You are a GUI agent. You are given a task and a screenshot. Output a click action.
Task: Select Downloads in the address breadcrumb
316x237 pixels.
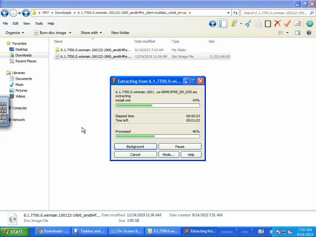coord(63,13)
